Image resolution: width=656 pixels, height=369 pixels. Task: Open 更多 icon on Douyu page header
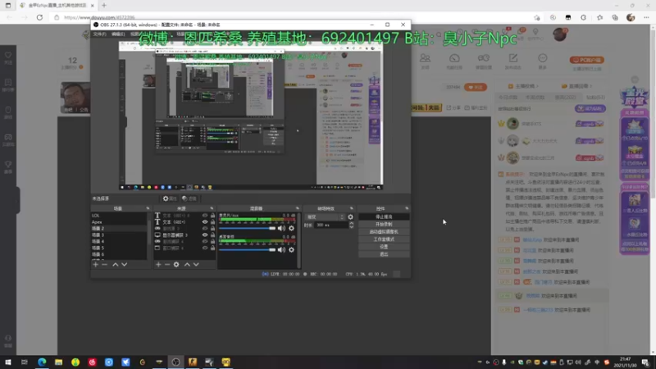542,61
